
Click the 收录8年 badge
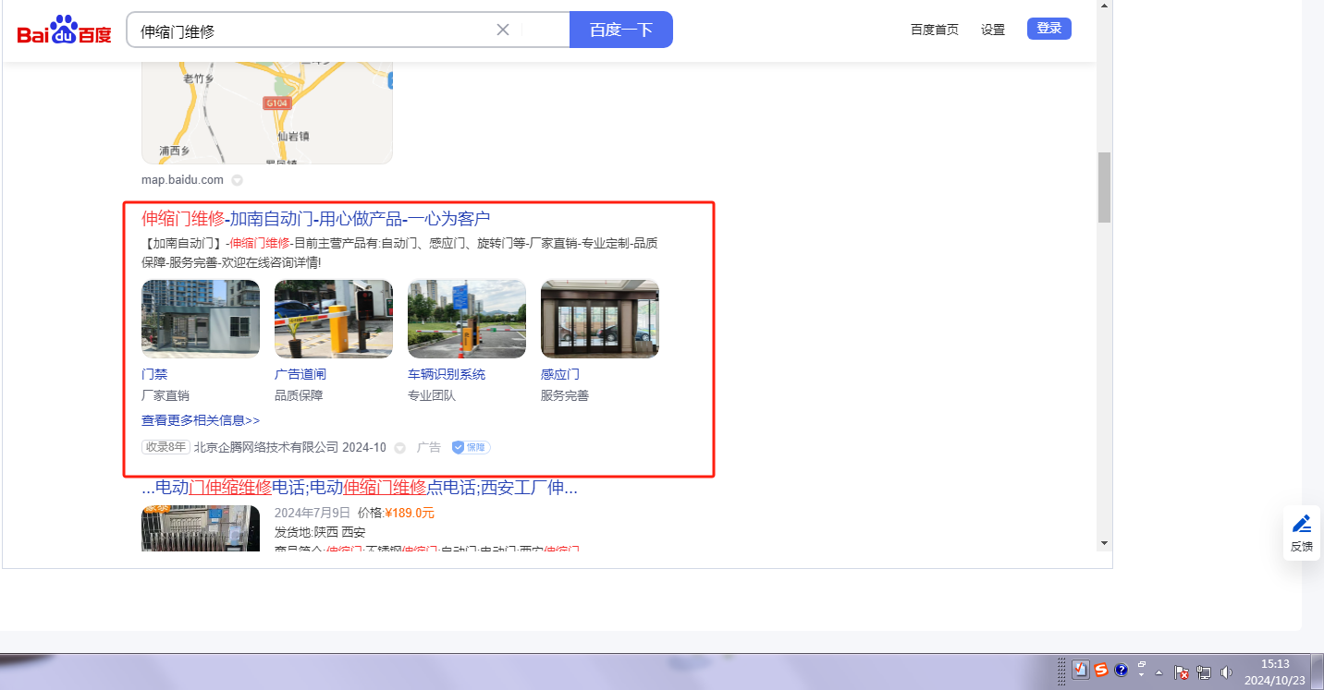(x=165, y=447)
